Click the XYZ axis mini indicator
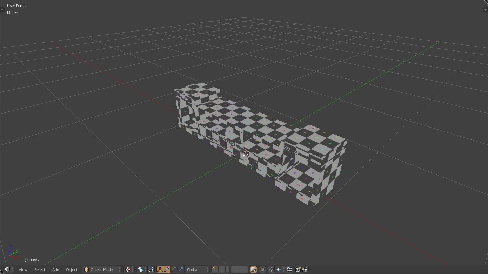Viewport: 488px width, 274px height. [13, 252]
